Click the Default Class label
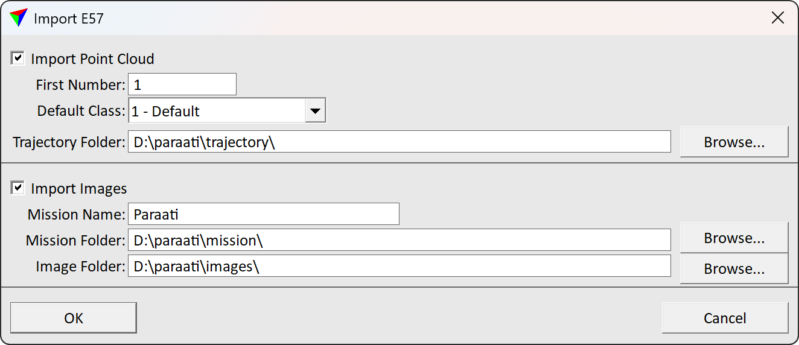This screenshot has height=345, width=799. coord(81,111)
